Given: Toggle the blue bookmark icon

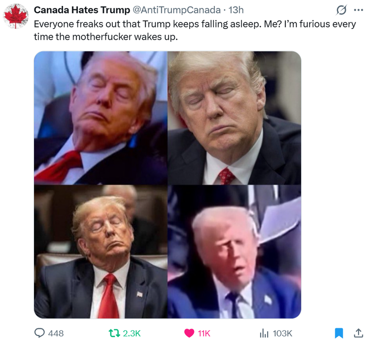Looking at the screenshot, I should pos(339,333).
